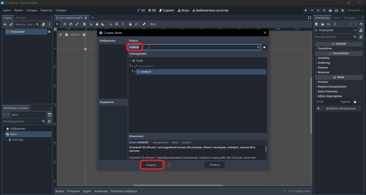Image resolution: width=366 pixels, height=195 pixels.
Task: Open the Проект menu
Action: 19,10
